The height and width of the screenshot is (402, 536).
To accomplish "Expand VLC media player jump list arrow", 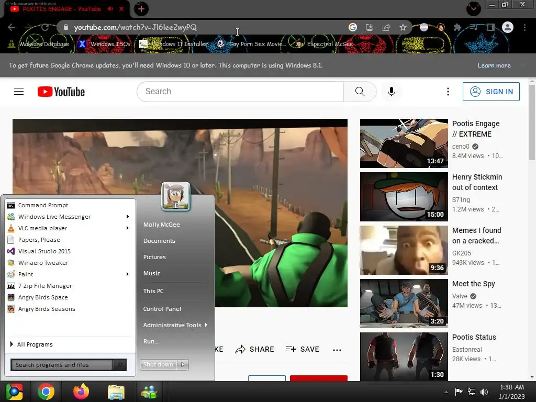I will 128,228.
